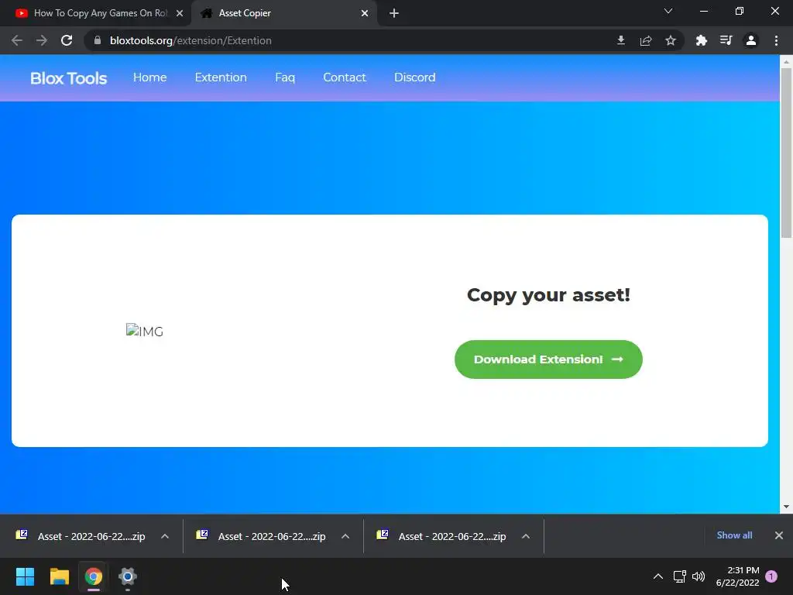Click the lock icon in address bar
Image resolution: width=793 pixels, height=595 pixels.
pos(98,40)
